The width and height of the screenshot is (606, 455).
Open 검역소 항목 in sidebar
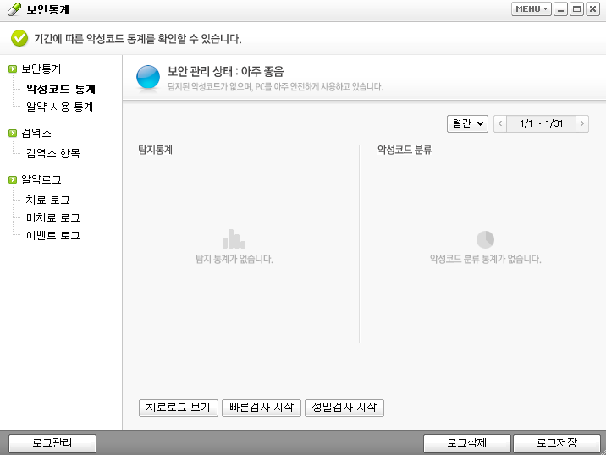[x=53, y=153]
